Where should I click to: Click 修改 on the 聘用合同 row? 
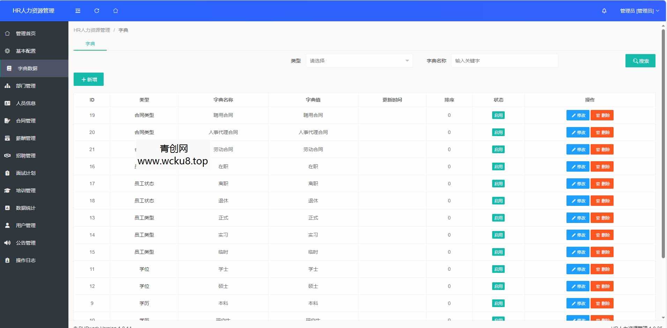pyautogui.click(x=578, y=115)
